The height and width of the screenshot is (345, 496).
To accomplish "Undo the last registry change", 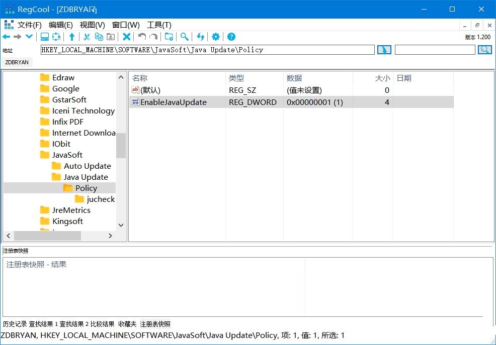I will pos(141,37).
